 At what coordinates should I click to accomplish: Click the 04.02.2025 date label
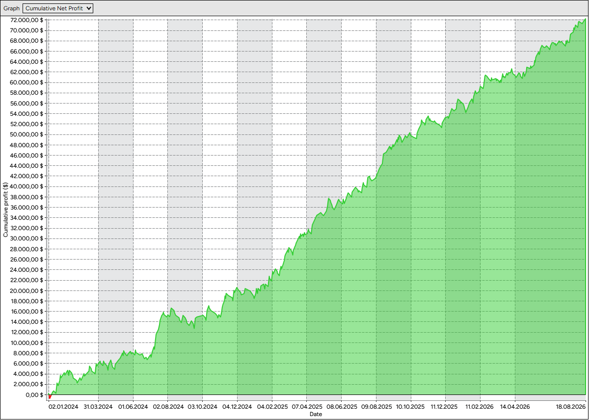(x=272, y=407)
